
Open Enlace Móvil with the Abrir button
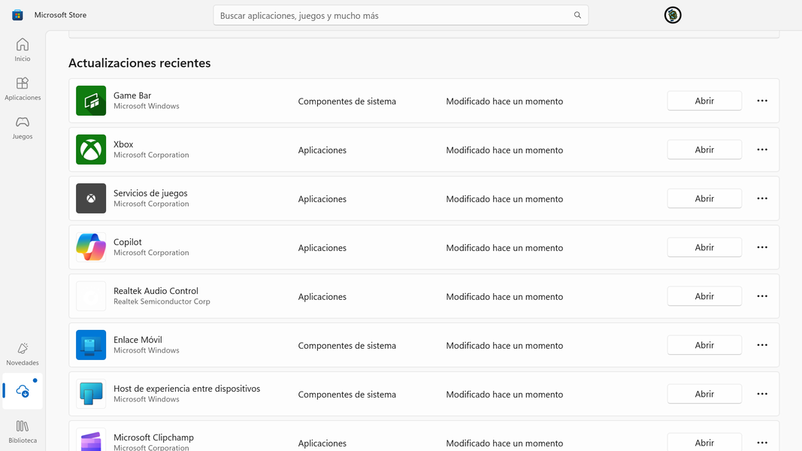click(704, 345)
